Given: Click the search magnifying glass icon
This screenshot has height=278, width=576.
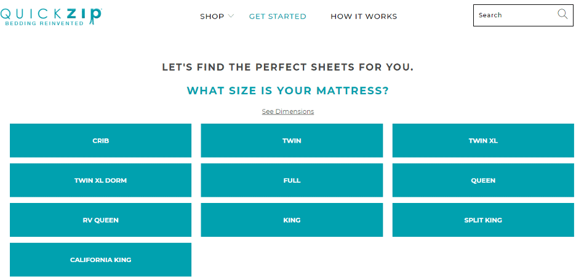Looking at the screenshot, I should tap(562, 14).
